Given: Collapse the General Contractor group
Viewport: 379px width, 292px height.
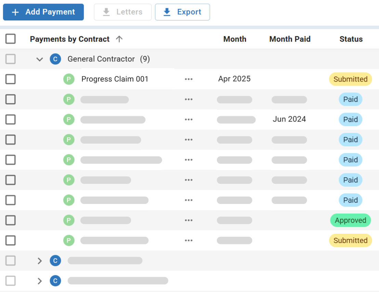Looking at the screenshot, I should click(39, 59).
